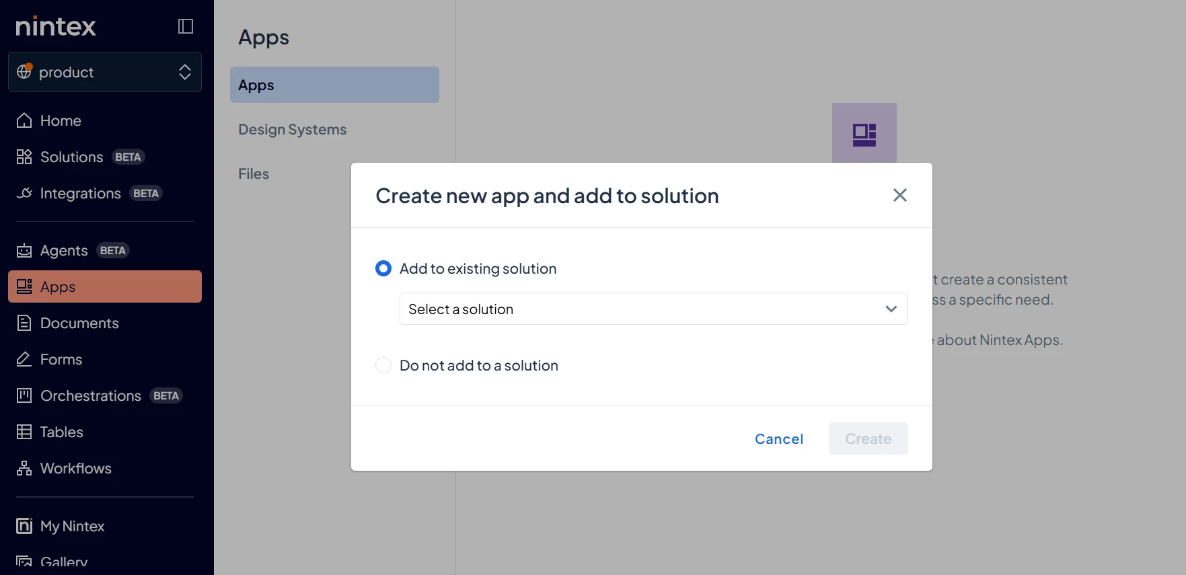Click the BETA badge next to Agents

[x=112, y=250]
